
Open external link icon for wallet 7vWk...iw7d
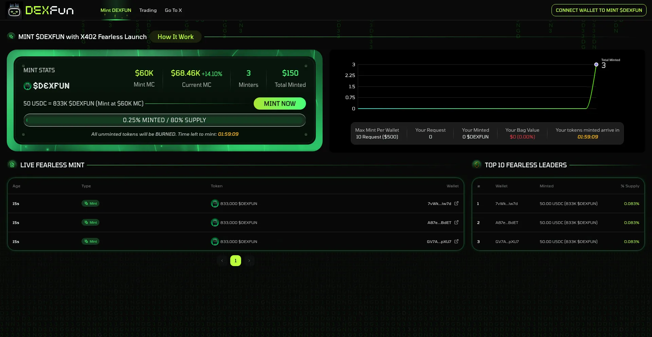tap(456, 204)
